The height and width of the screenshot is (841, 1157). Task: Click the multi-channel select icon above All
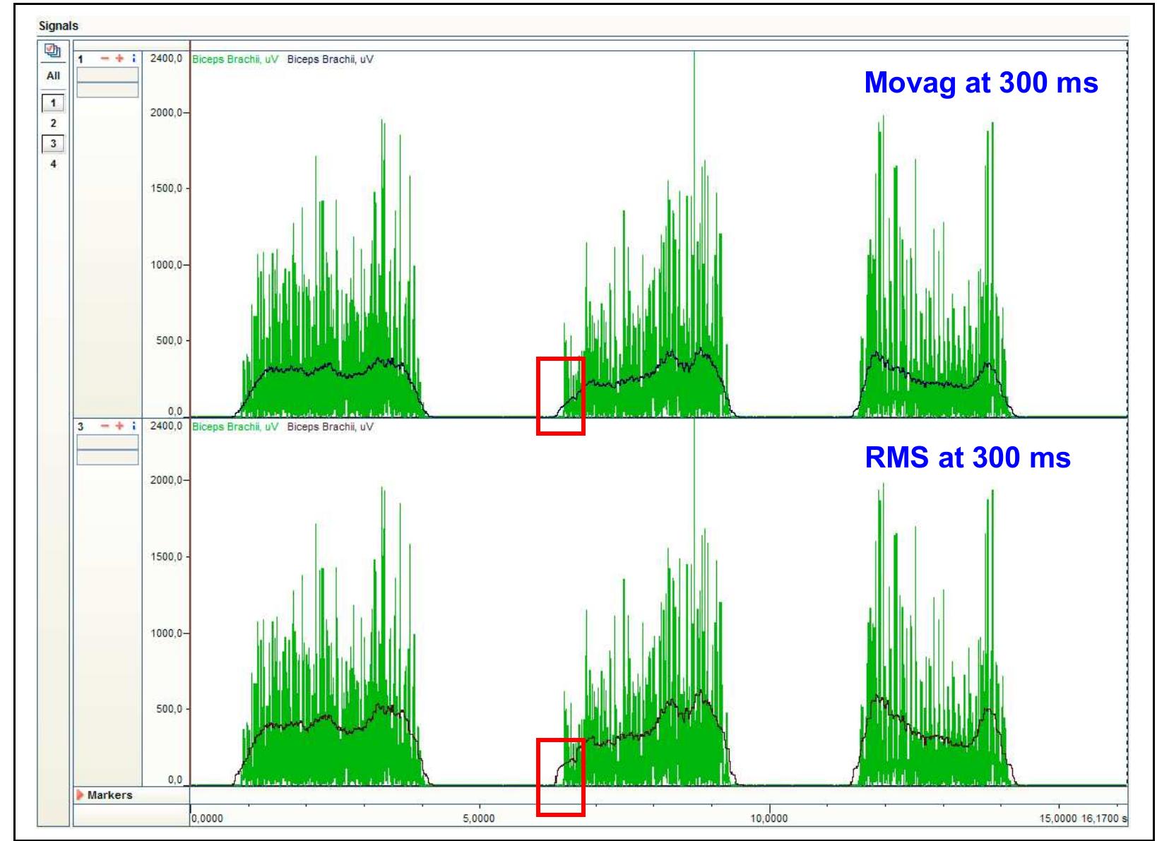53,51
